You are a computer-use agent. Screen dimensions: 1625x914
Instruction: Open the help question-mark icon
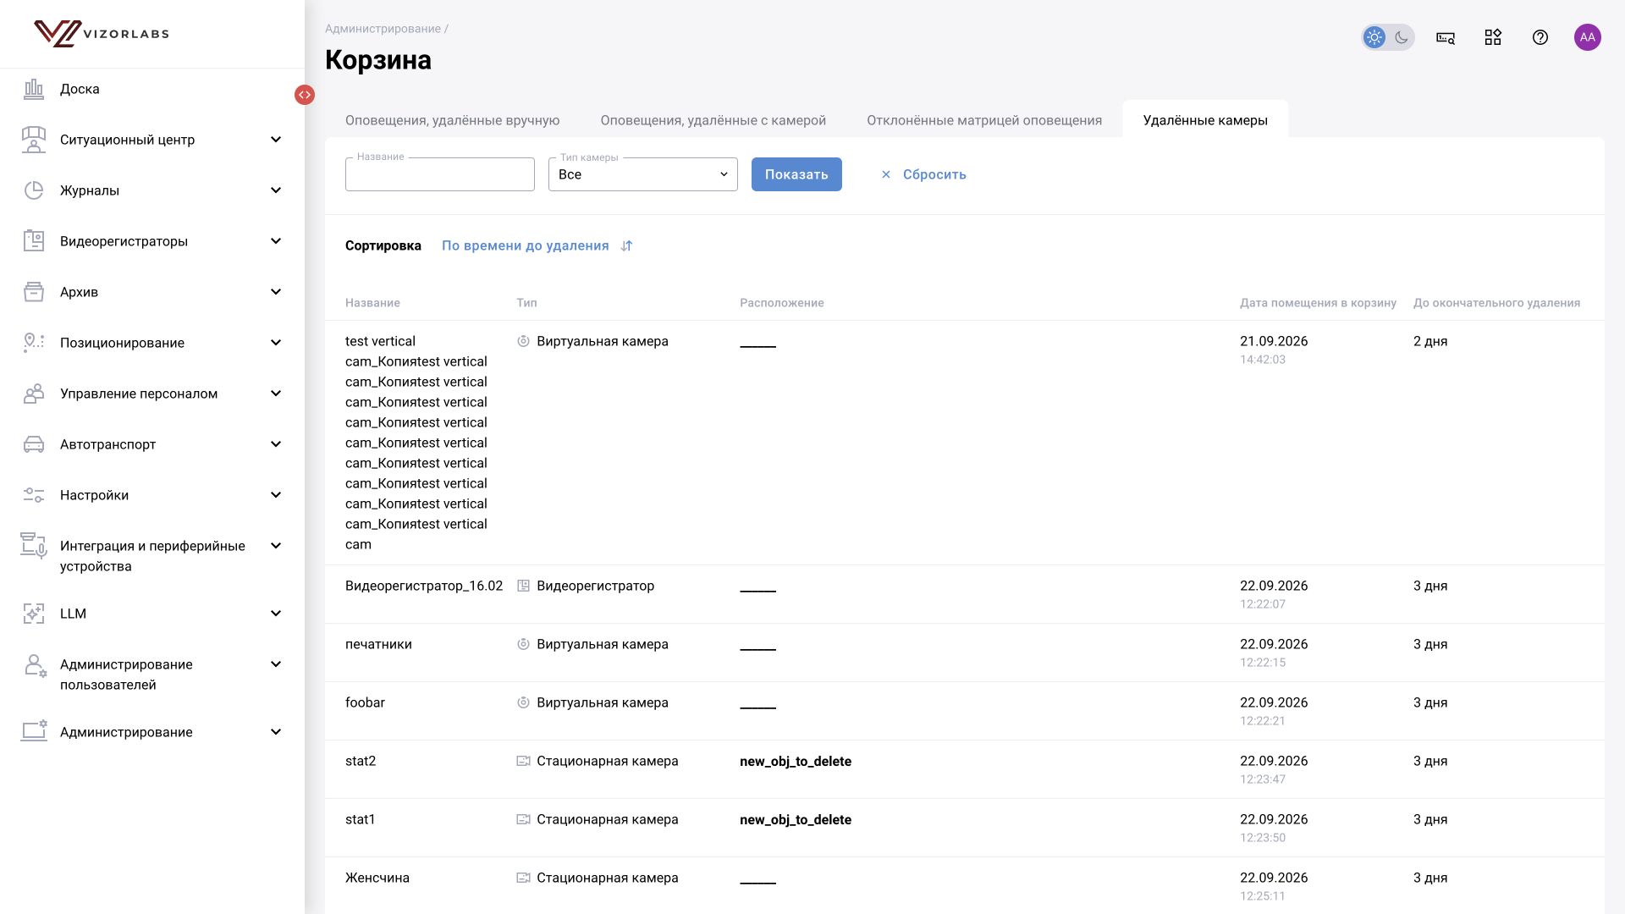(1540, 37)
